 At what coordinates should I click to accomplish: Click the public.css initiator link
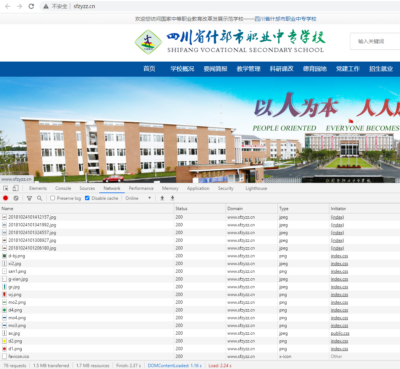(340, 333)
